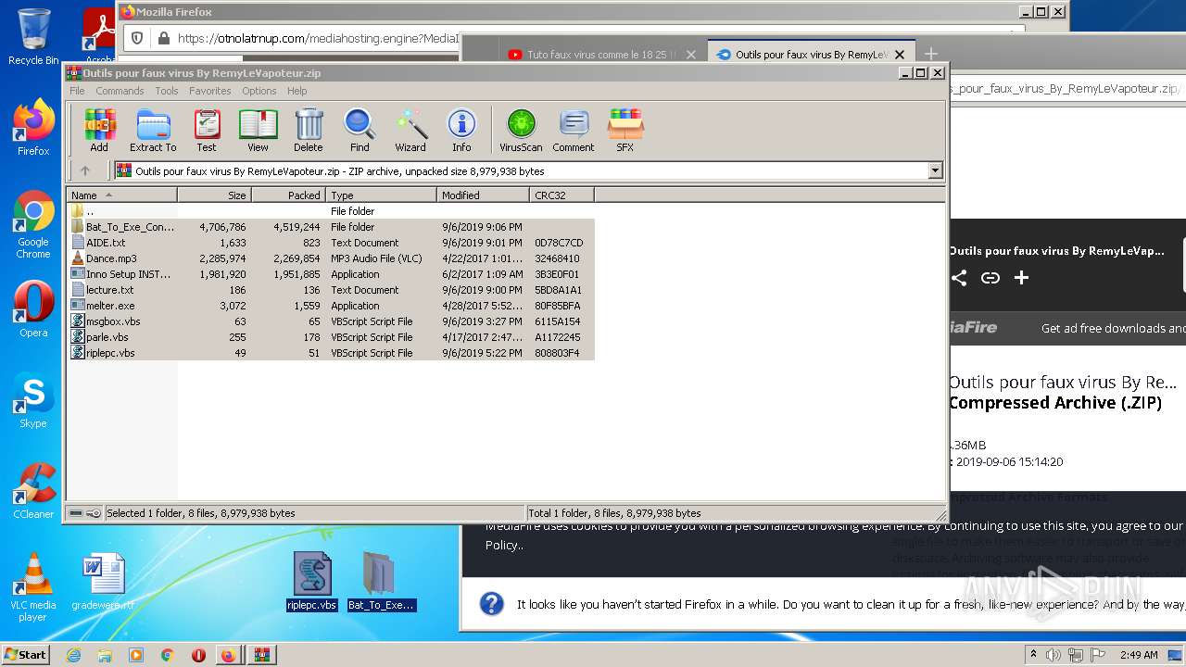Expand the archive path dropdown
Image resolution: width=1186 pixels, height=667 pixels.
(x=935, y=170)
